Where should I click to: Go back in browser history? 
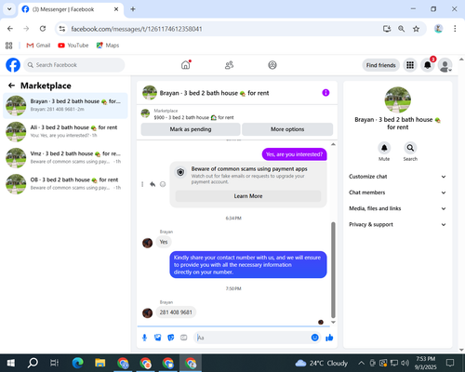click(10, 29)
